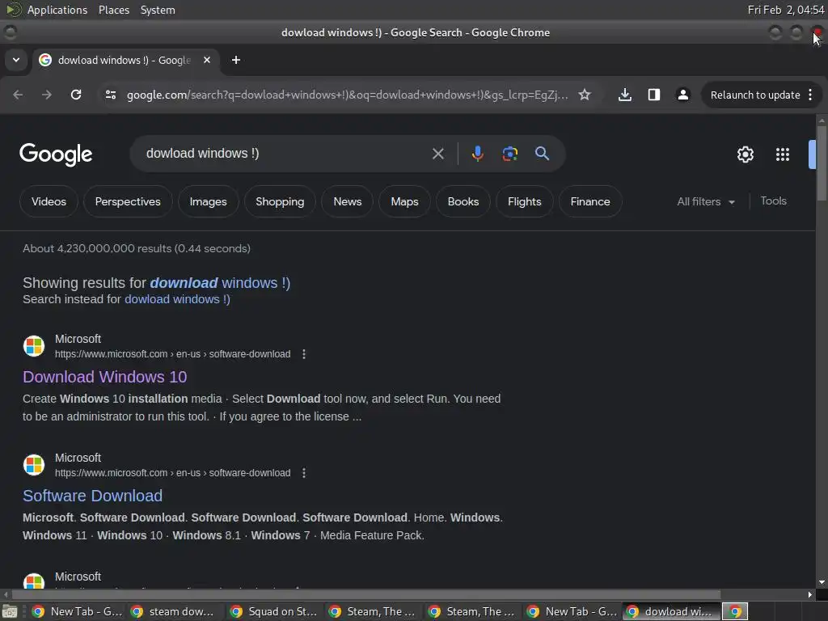Screen dimensions: 828x621
Task: Open the Software Download link
Action: click(x=92, y=496)
